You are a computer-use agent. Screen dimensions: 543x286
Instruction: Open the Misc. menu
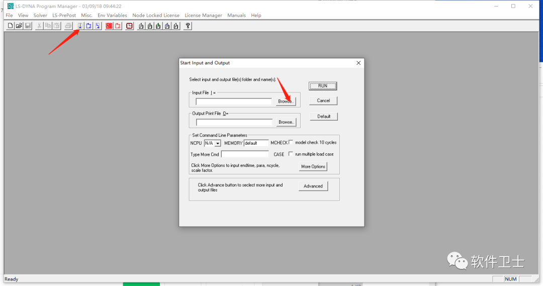[x=86, y=15]
